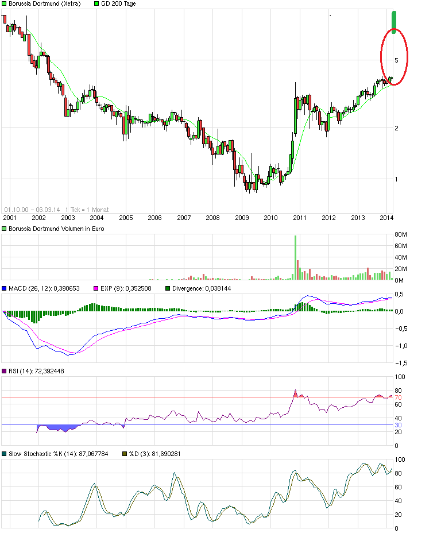This screenshot has width=437, height=533.
Task: Click the 2012 year label on time axis
Action: coord(328,218)
